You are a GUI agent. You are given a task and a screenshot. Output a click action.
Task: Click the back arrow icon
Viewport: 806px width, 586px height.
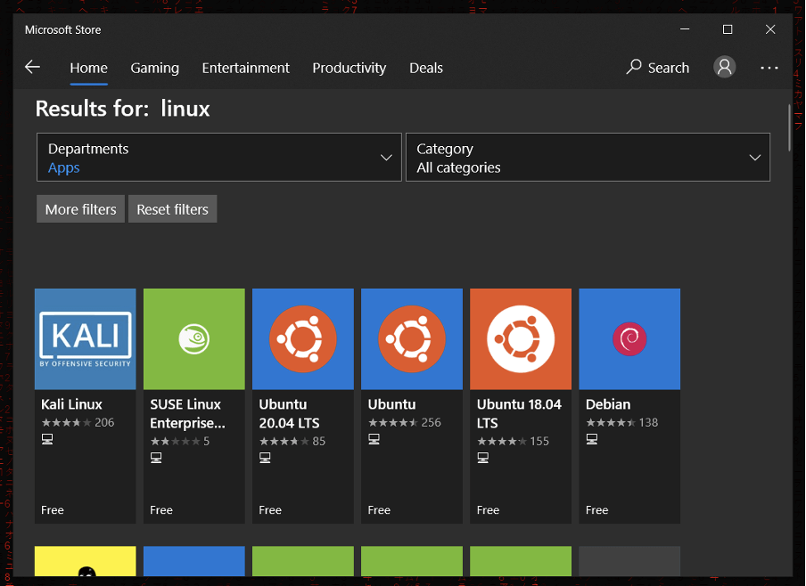[x=33, y=68]
